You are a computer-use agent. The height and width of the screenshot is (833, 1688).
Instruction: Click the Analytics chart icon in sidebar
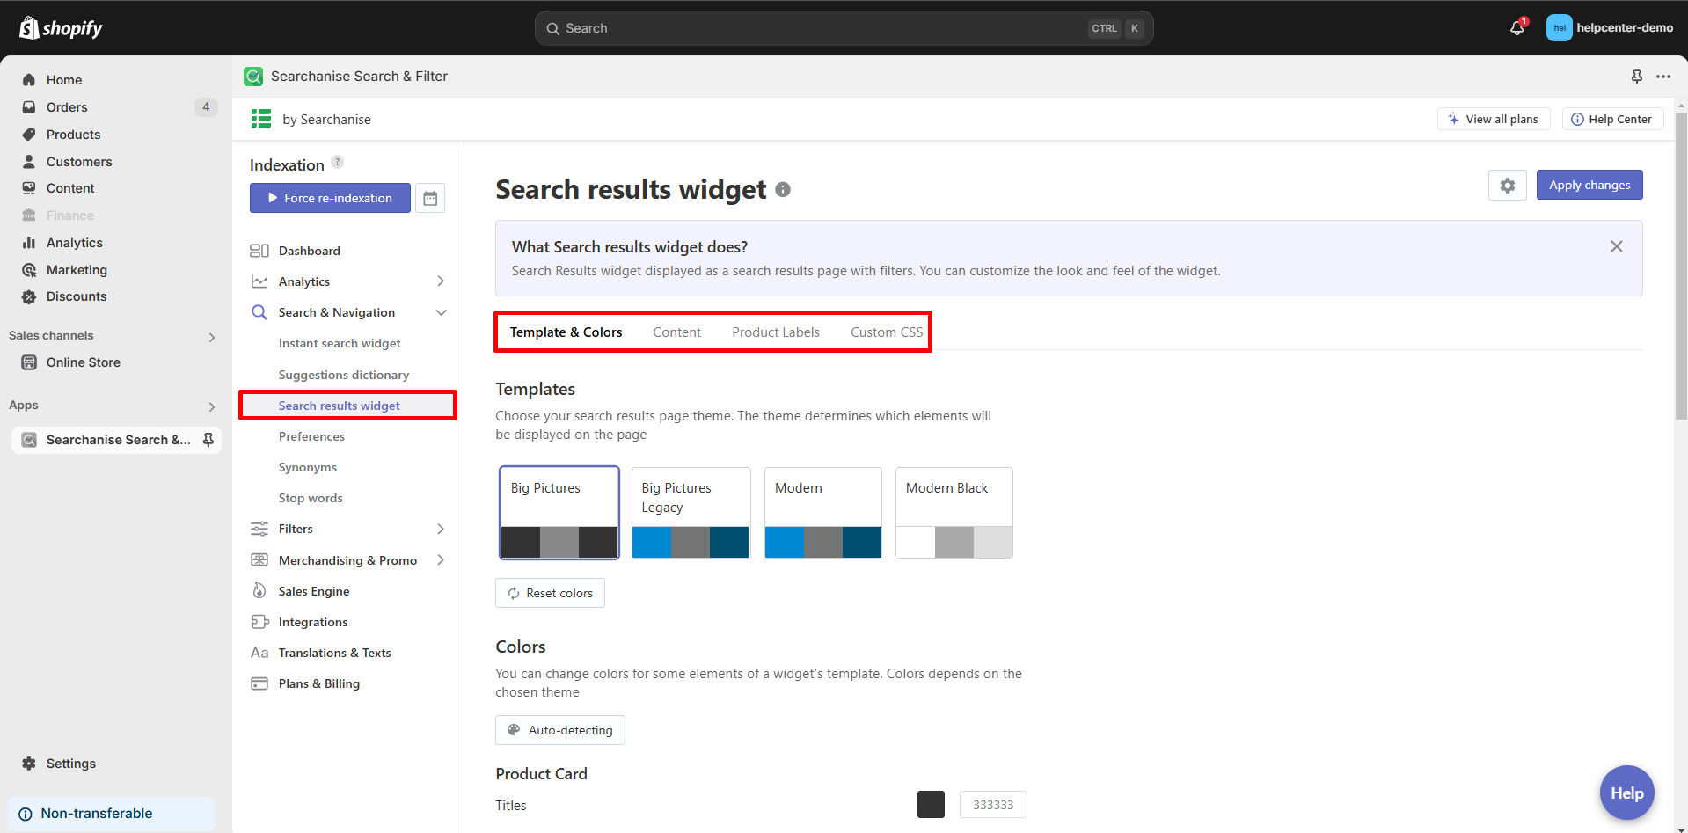tap(259, 281)
